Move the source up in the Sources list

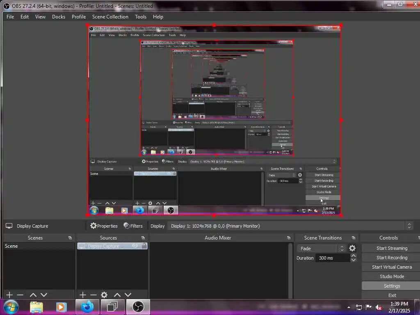(117, 295)
